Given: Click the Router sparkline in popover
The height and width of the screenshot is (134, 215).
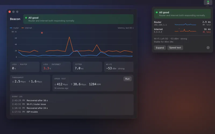Looking at the screenshot, I should click(x=185, y=24).
